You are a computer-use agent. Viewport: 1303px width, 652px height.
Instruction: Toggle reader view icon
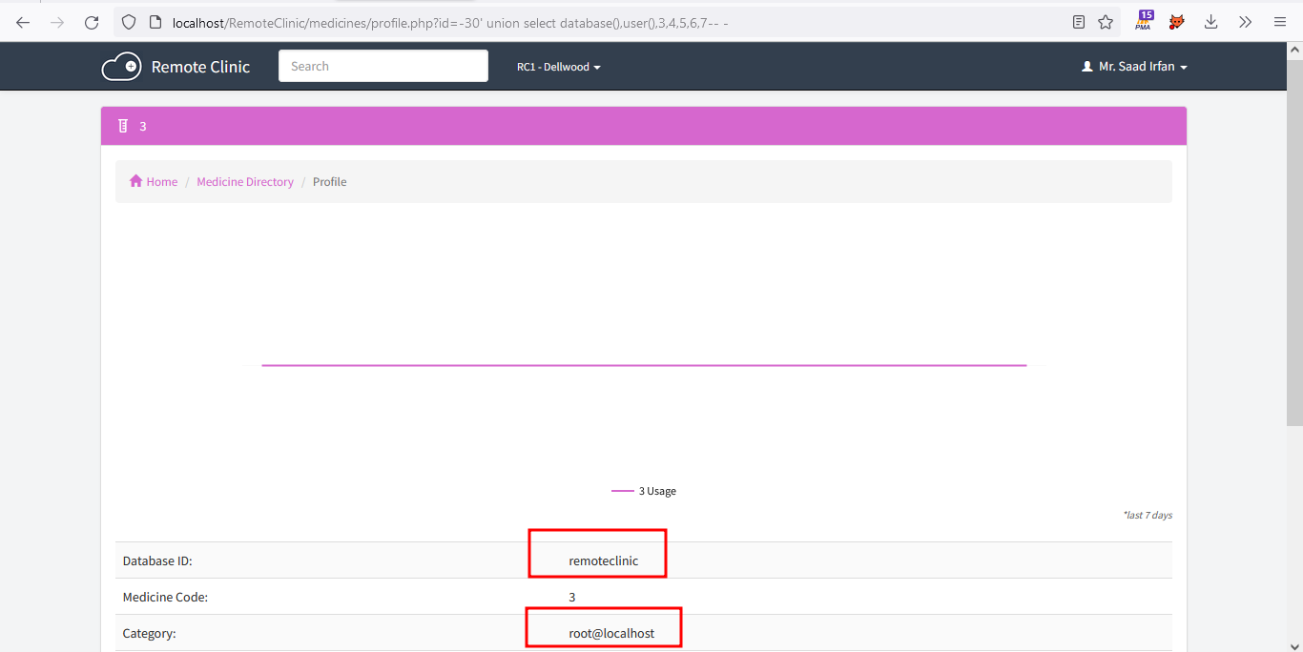[x=1079, y=22]
